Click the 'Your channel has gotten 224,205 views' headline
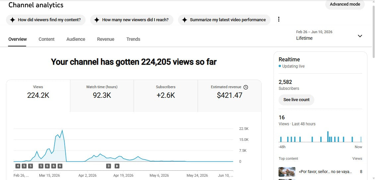This screenshot has height=180, width=375. [134, 62]
